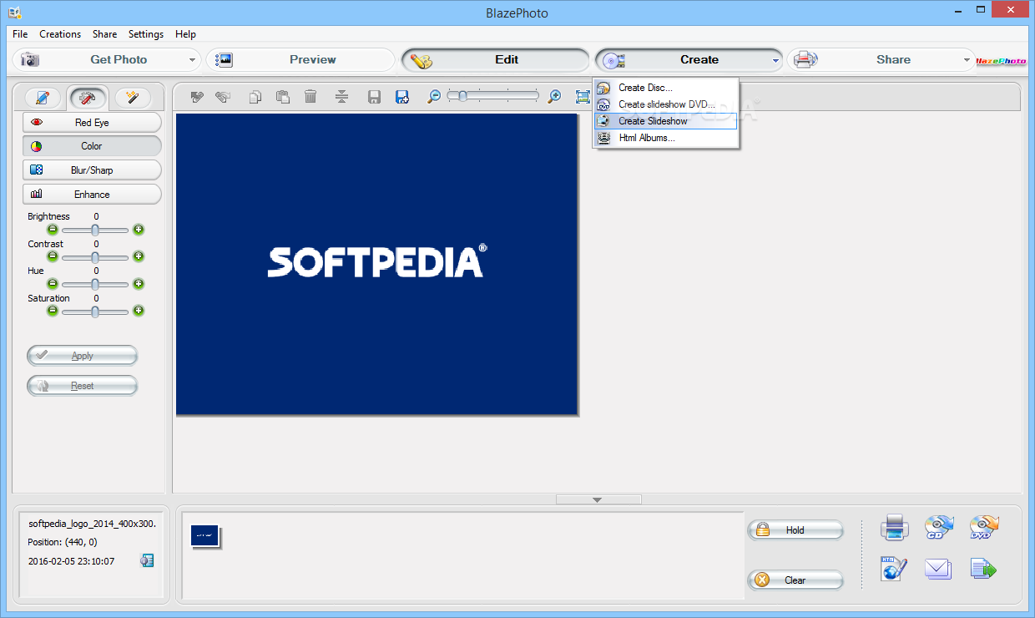The image size is (1035, 618).
Task: Expand the Share dropdown arrow
Action: (x=967, y=60)
